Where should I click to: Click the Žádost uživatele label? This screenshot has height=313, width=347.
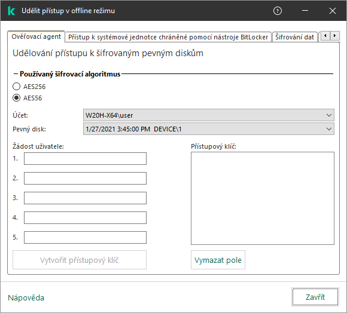coord(38,146)
